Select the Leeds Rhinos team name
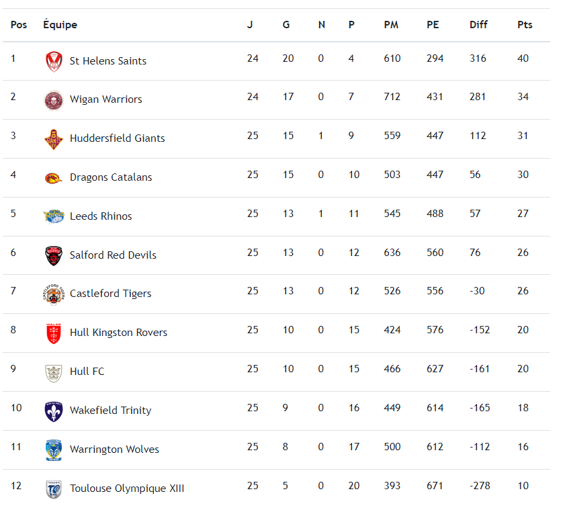 coord(101,216)
